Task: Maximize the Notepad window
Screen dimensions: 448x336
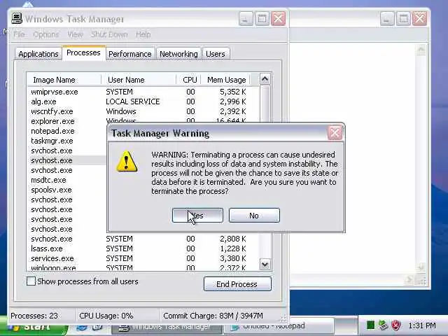Action: pos(403,19)
